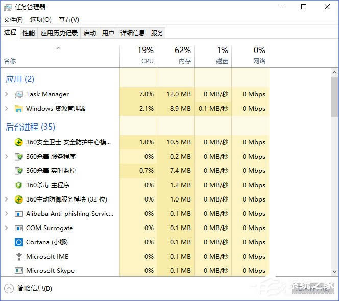Sort by the 内存 column header
This screenshot has height=301, width=339.
tap(176, 56)
